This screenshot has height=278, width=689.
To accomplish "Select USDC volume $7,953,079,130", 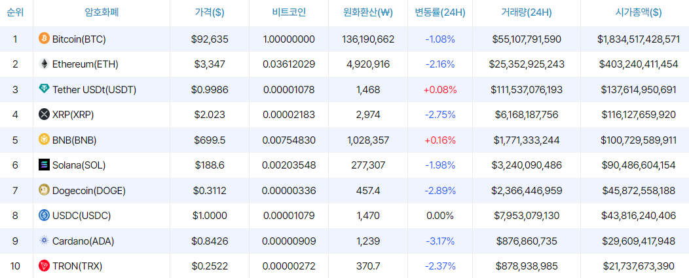I will pos(527,216).
